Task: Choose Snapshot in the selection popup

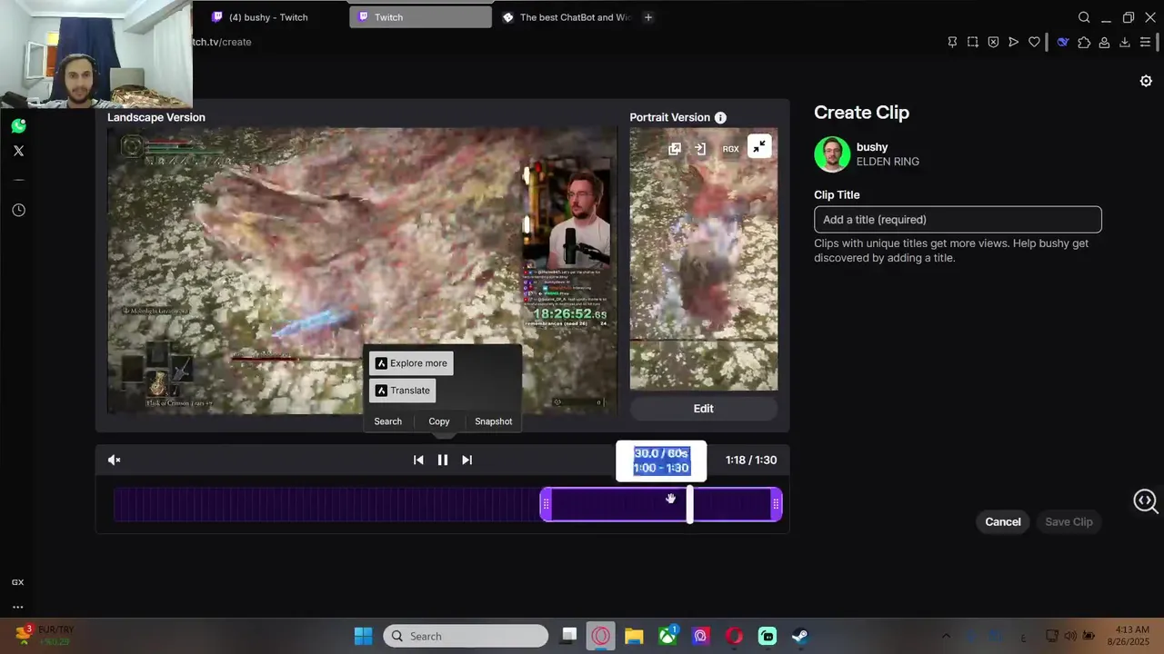Action: tap(494, 421)
